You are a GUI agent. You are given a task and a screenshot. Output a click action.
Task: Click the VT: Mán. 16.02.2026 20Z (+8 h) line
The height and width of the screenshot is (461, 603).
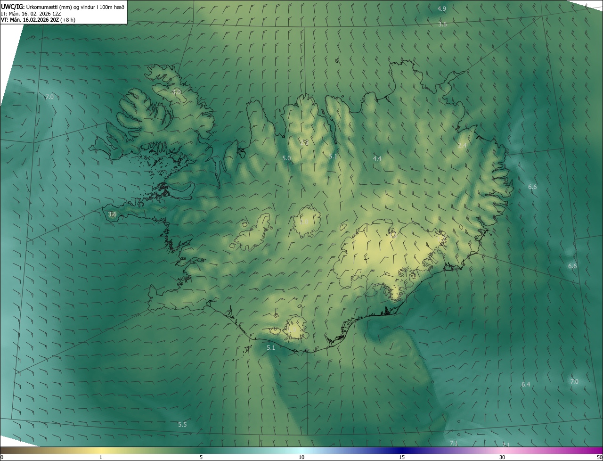38,20
